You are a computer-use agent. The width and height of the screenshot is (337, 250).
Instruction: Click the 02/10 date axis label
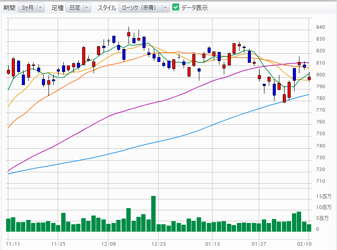[304, 244]
